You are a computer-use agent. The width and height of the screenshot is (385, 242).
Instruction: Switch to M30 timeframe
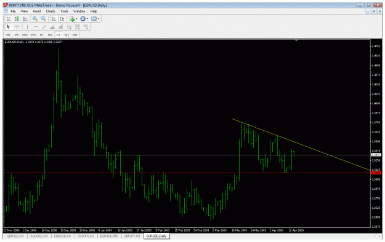(x=33, y=35)
